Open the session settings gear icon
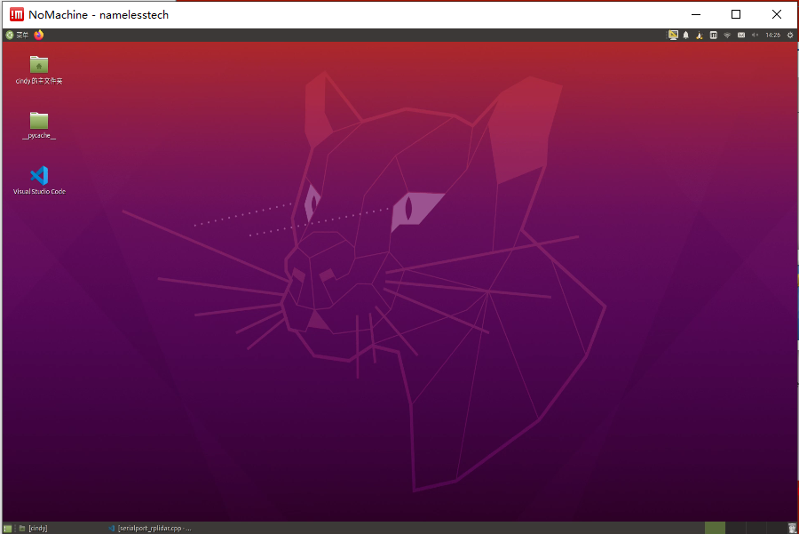The image size is (799, 534). tap(790, 36)
